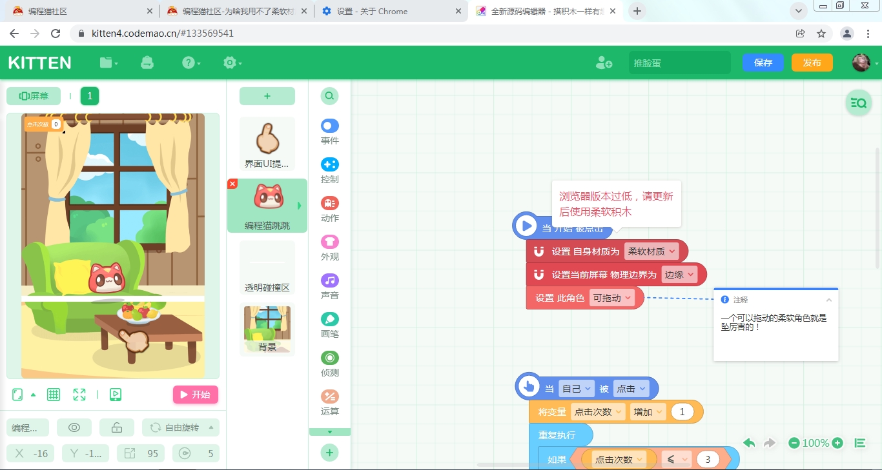Open the 声音 block category
This screenshot has height=470, width=882.
pos(330,286)
